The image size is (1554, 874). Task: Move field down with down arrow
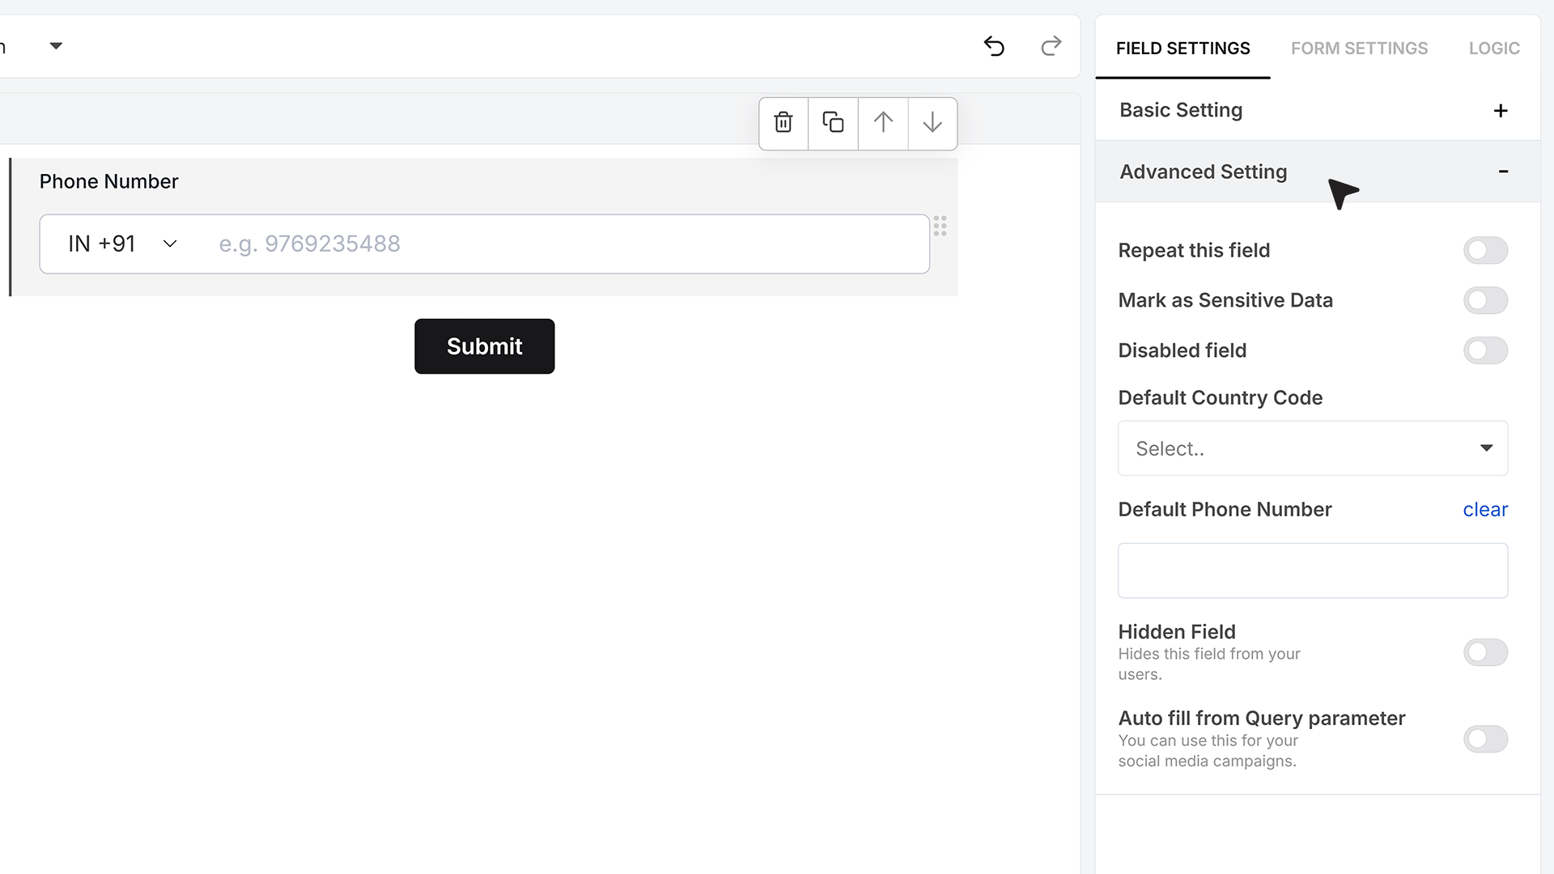tap(932, 123)
